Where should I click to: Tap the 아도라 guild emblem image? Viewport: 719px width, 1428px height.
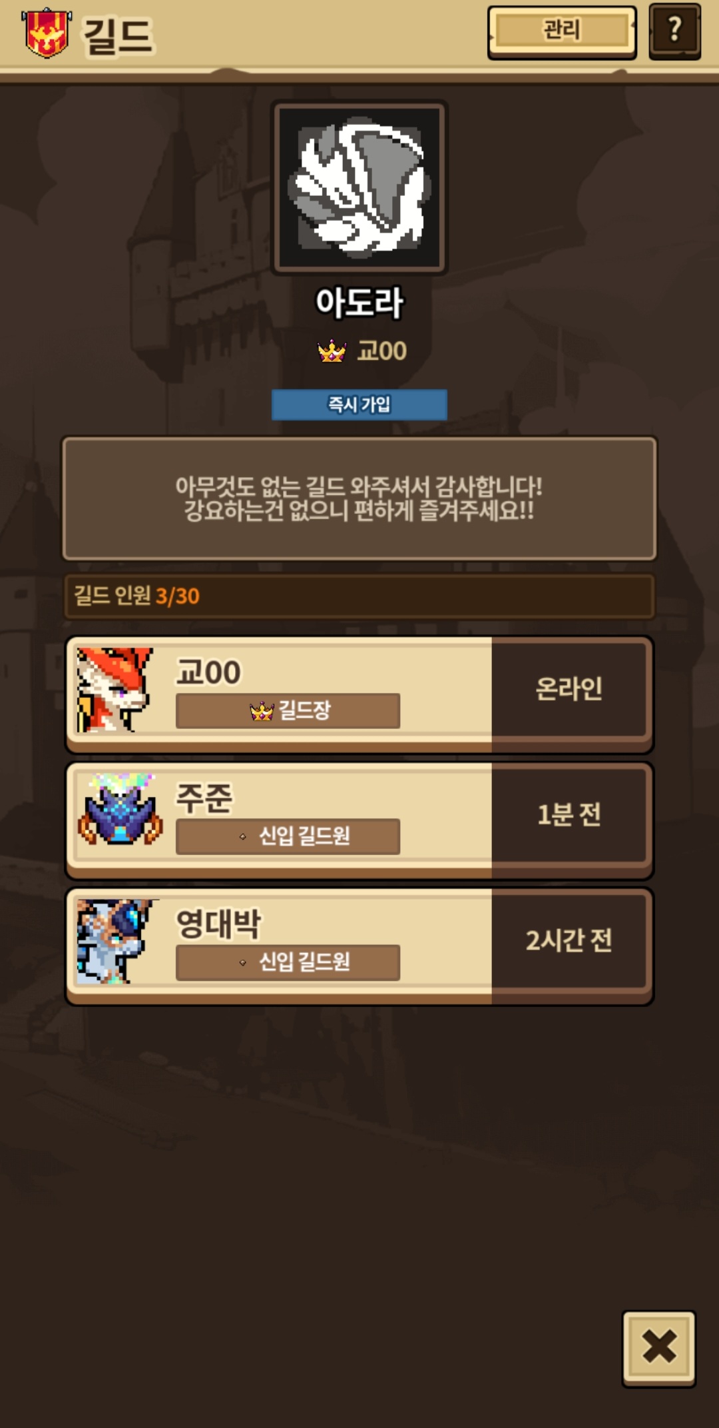click(x=359, y=187)
